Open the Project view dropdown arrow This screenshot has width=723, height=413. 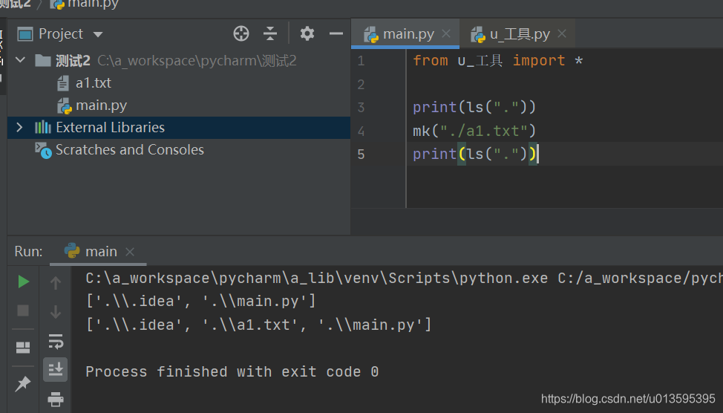[98, 34]
